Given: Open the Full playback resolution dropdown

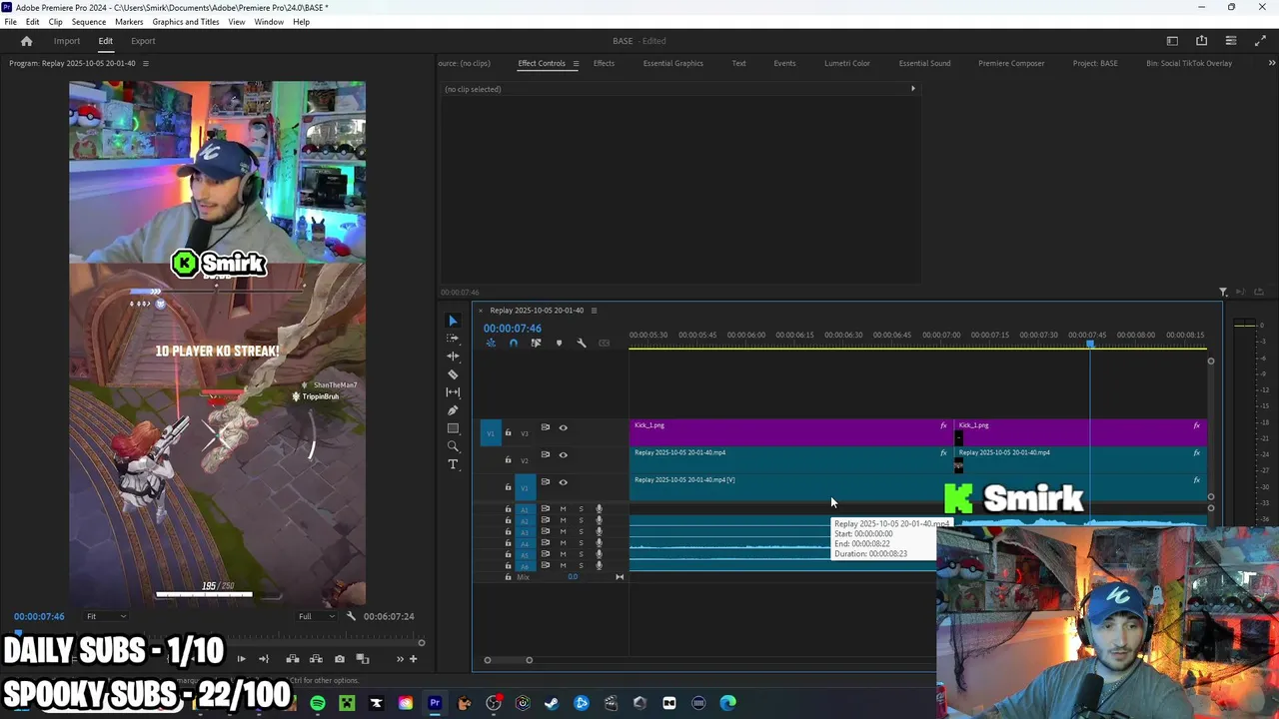Looking at the screenshot, I should point(318,616).
